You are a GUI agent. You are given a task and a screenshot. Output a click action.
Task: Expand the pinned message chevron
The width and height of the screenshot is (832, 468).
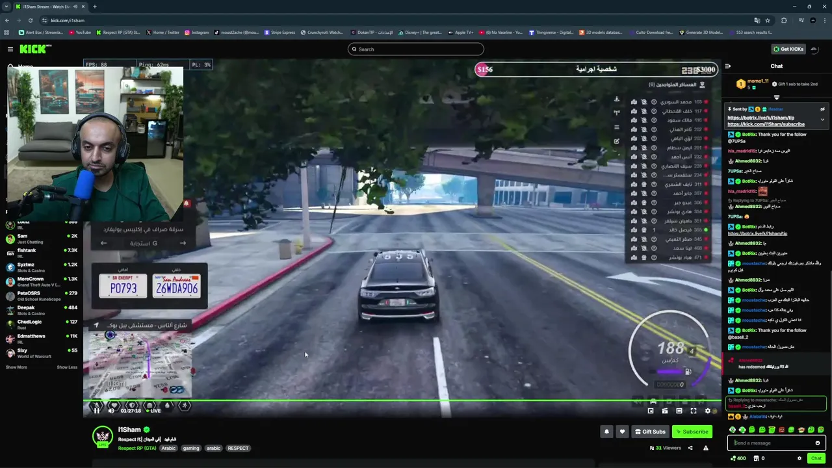point(822,120)
